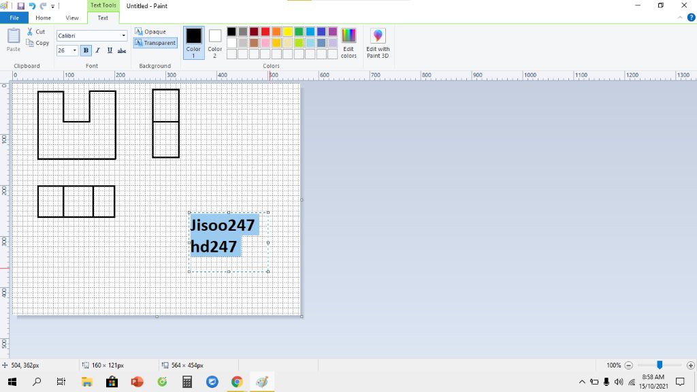Open the volume control in the tray
Image resolution: width=697 pixels, height=392 pixels.
[619, 382]
